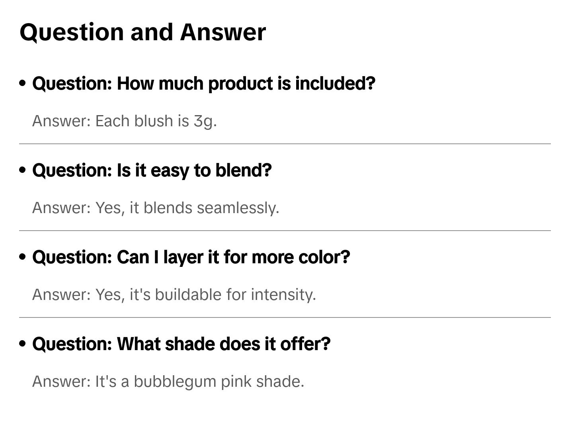
Task: Click the divider line above the shade question
Action: tap(285, 317)
